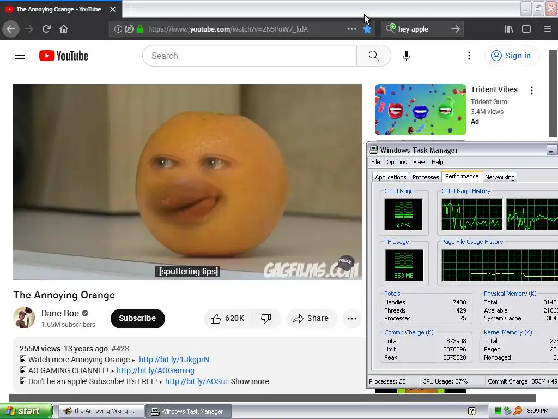Go back with the browser back arrow
558x419 pixels.
point(11,29)
